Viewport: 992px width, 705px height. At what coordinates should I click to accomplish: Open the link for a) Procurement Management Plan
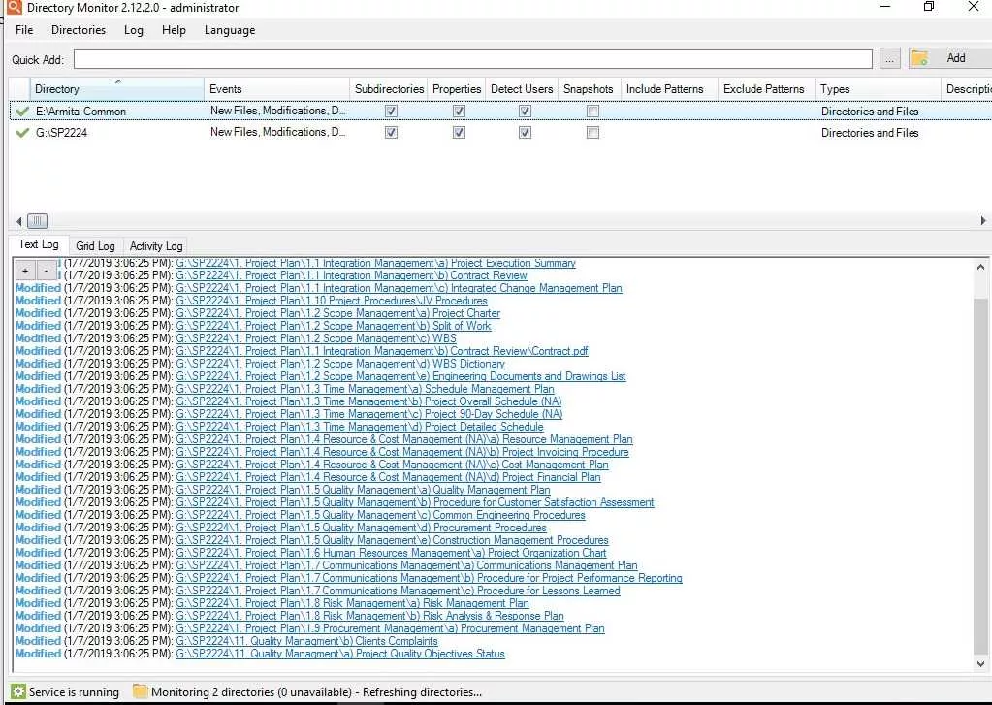[x=391, y=628]
